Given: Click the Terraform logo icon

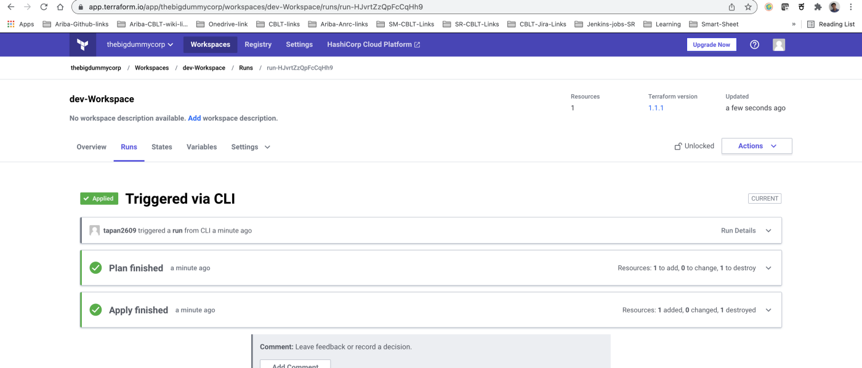Looking at the screenshot, I should point(83,45).
